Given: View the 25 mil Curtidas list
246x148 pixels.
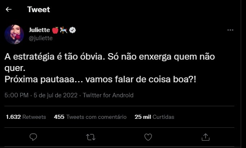Looking at the screenshot, I should coord(154,117).
